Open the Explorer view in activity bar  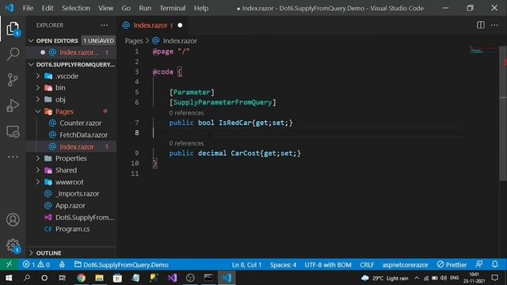click(x=13, y=28)
